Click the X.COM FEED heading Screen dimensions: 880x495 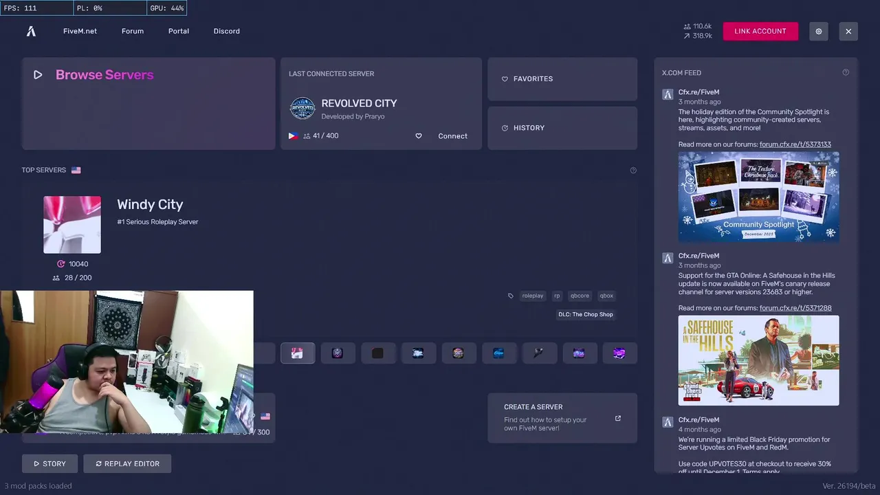tap(681, 72)
